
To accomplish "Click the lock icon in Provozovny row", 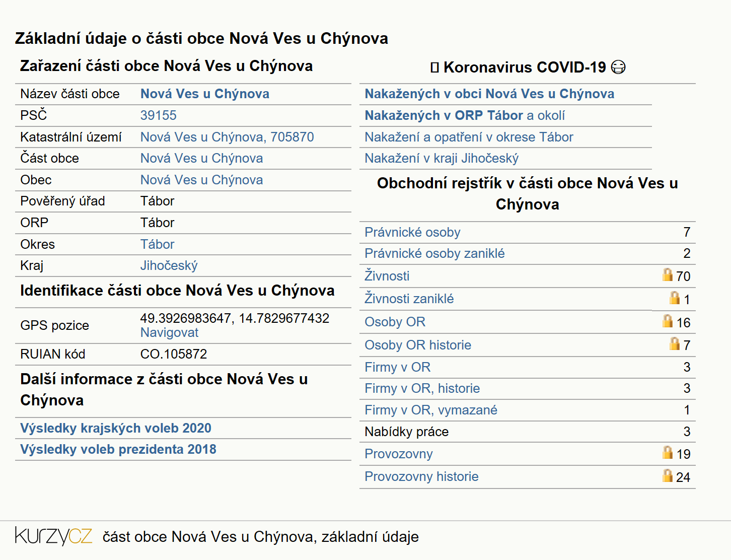I will [668, 452].
